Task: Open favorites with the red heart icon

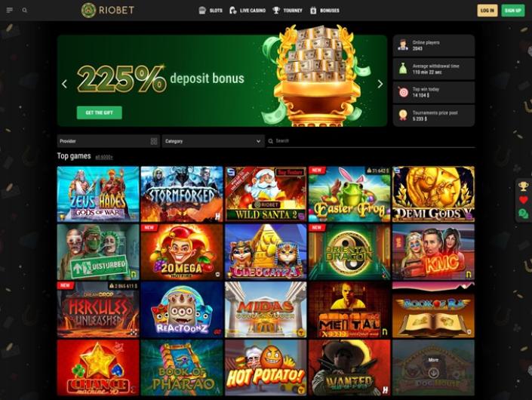Action: [523, 200]
